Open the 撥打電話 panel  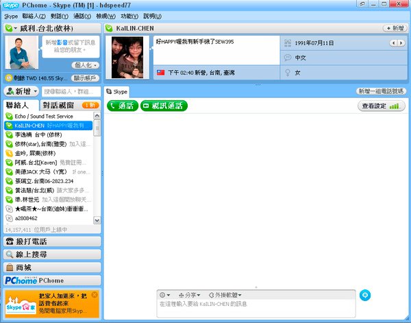[x=52, y=241]
